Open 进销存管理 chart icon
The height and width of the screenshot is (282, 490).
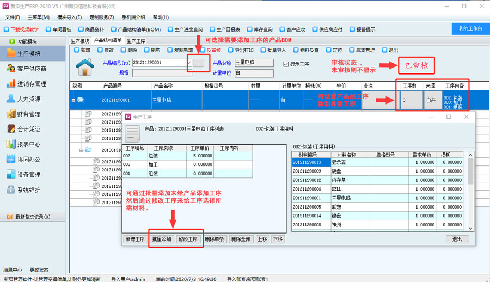coord(11,83)
